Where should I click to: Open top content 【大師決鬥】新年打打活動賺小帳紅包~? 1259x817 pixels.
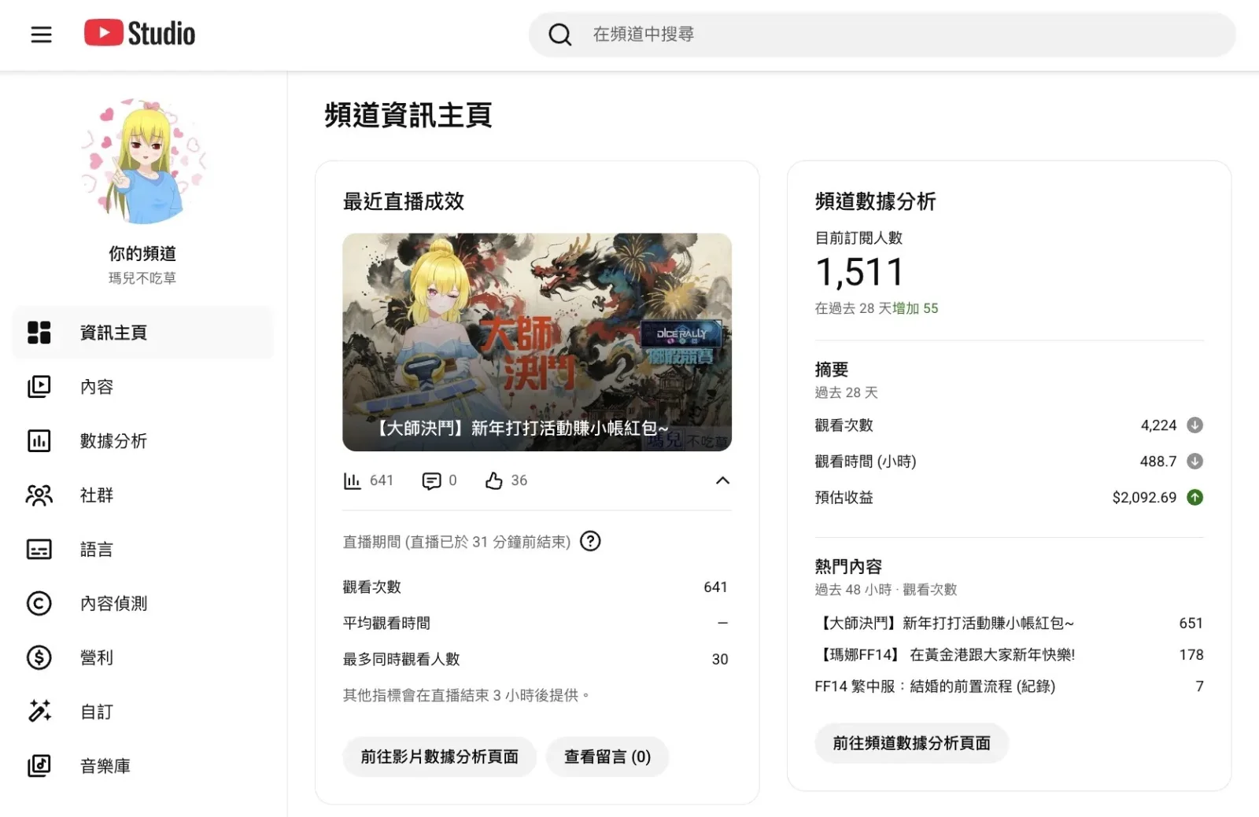tap(945, 624)
